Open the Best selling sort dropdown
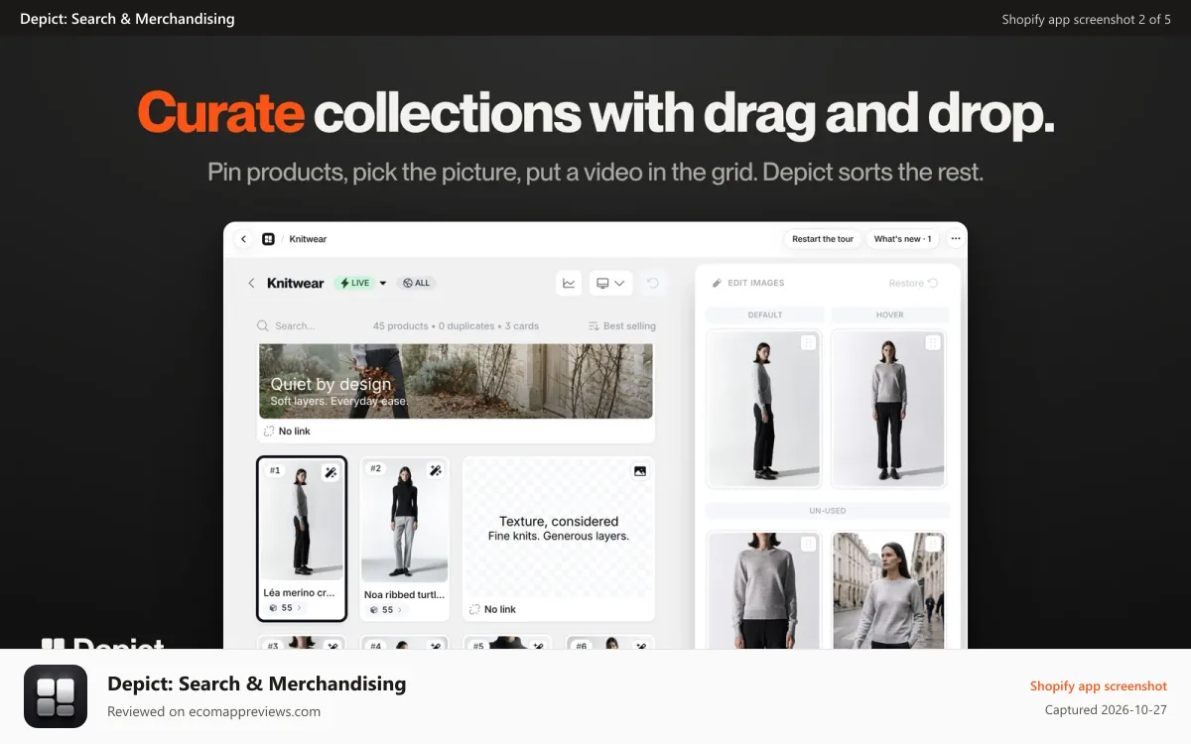1191x744 pixels. click(x=622, y=325)
